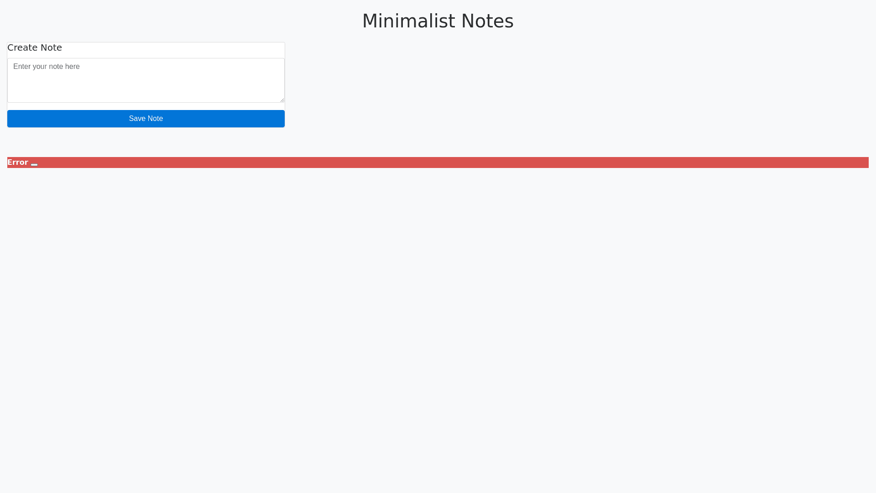Click the tiny button beside the Error text
The width and height of the screenshot is (876, 493).
tap(34, 164)
